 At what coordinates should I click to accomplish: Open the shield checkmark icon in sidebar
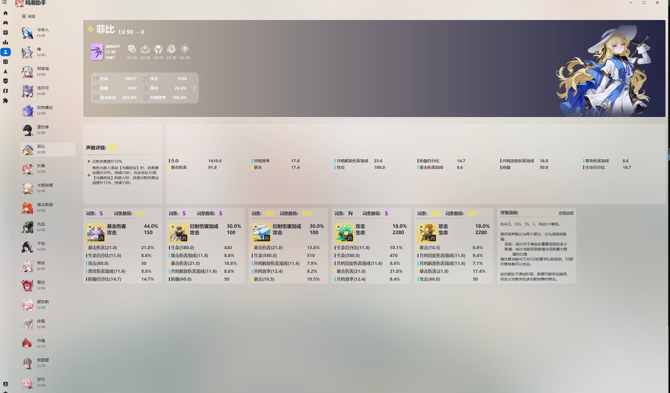coord(6,81)
